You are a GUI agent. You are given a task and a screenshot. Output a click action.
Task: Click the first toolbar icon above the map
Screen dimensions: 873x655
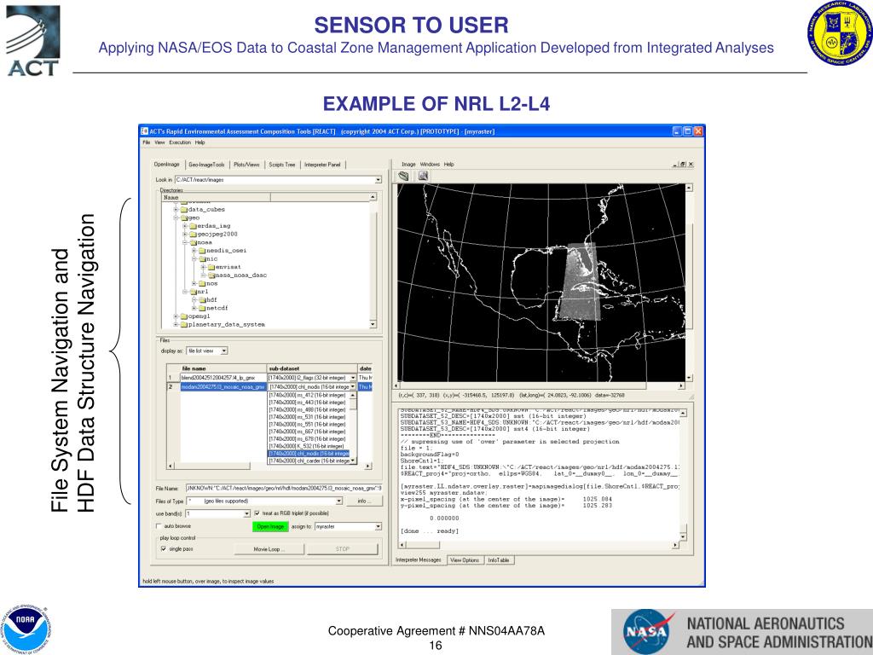pos(403,176)
